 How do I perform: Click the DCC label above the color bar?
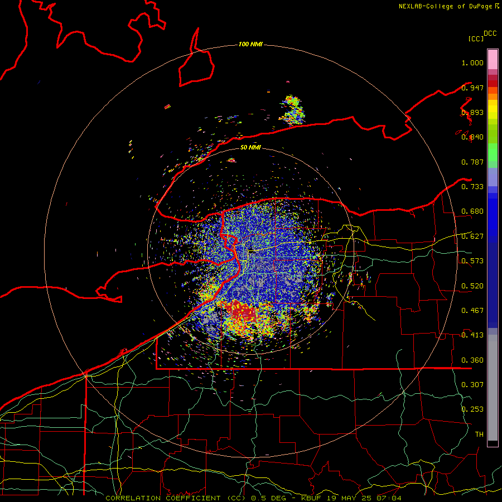tap(490, 33)
